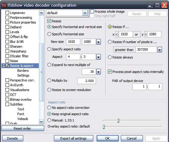Confirm with the OK button
This screenshot has height=142, width=169.
point(108,138)
